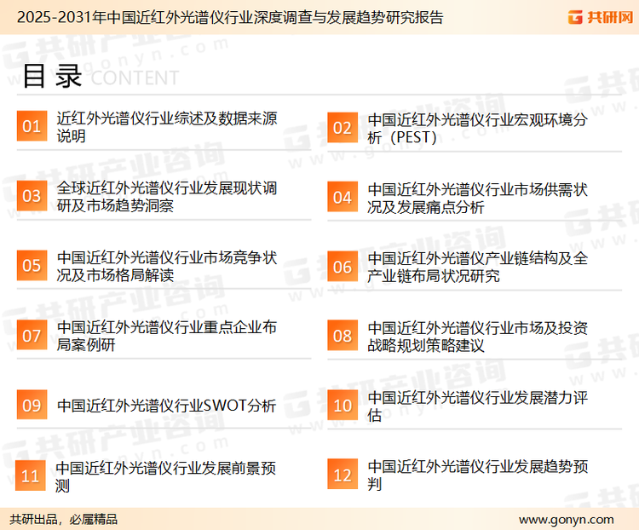Select chapter 中国近红外光谱仪行业市场及投资战略规划
639x530 pixels.
477,337
